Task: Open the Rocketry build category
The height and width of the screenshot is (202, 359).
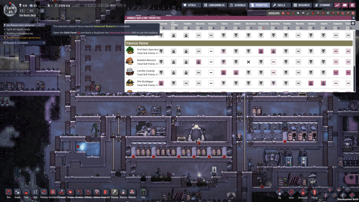Action: (x=123, y=192)
